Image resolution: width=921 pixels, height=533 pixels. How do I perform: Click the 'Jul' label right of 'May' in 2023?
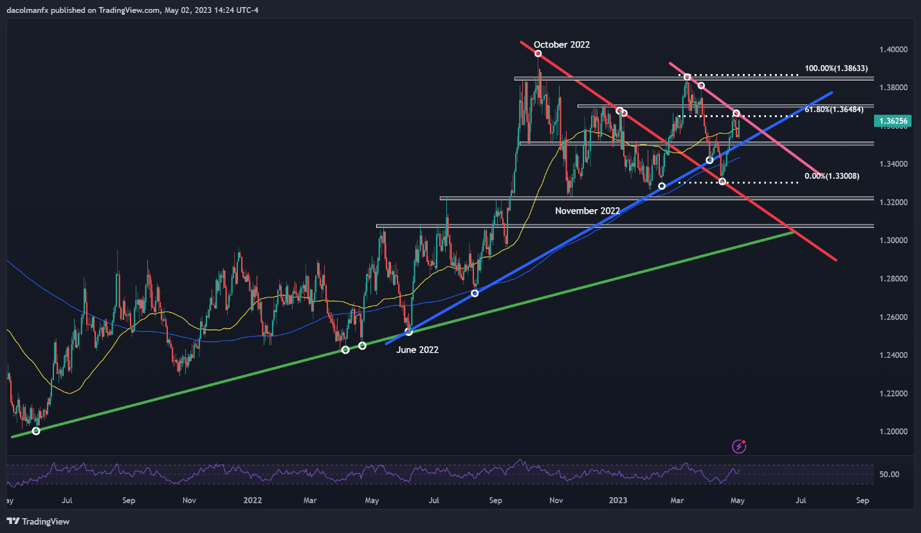(801, 500)
